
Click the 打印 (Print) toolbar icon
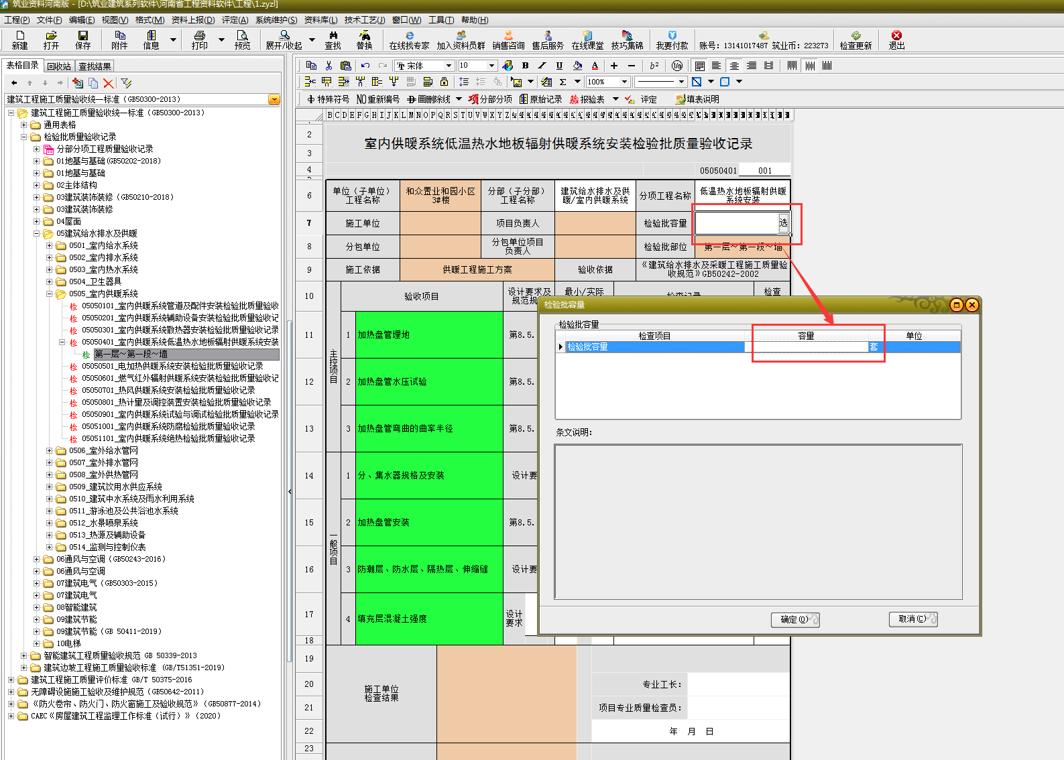coord(200,40)
